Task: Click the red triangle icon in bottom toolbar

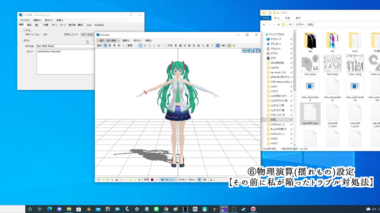Action: pos(116,179)
